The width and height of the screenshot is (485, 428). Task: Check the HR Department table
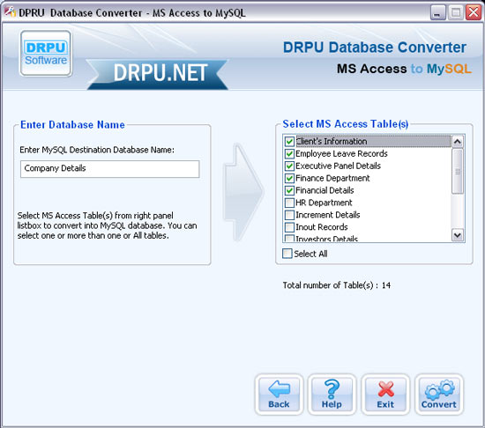pos(289,203)
